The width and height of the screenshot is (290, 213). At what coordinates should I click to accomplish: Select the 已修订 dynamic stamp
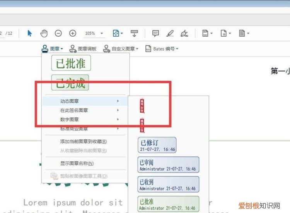(x=157, y=145)
